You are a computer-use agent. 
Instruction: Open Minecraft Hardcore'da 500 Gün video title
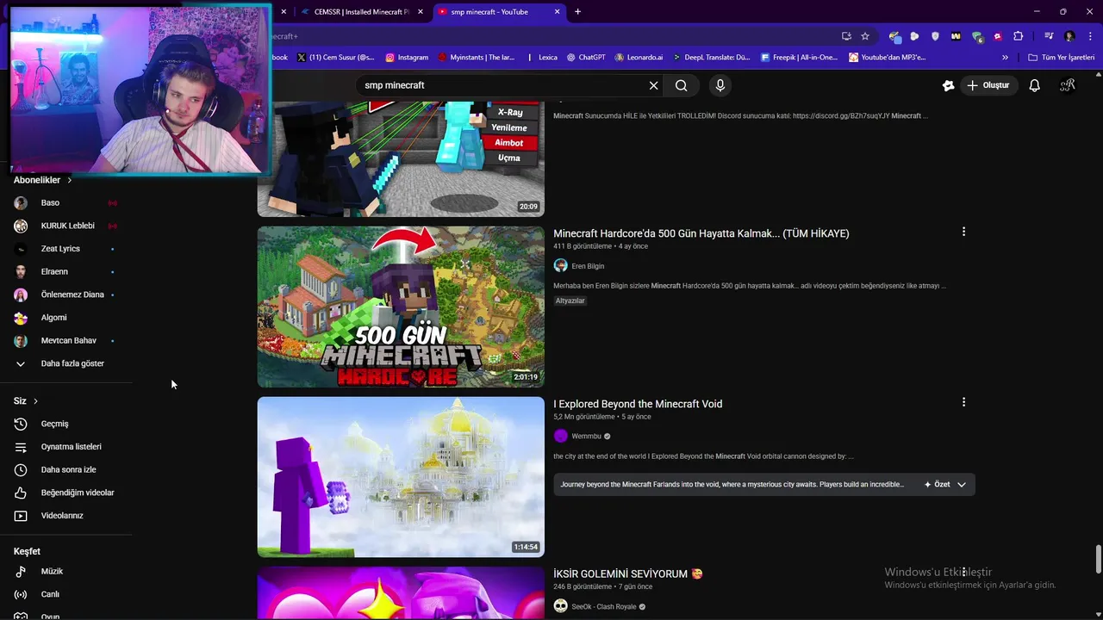coord(701,233)
